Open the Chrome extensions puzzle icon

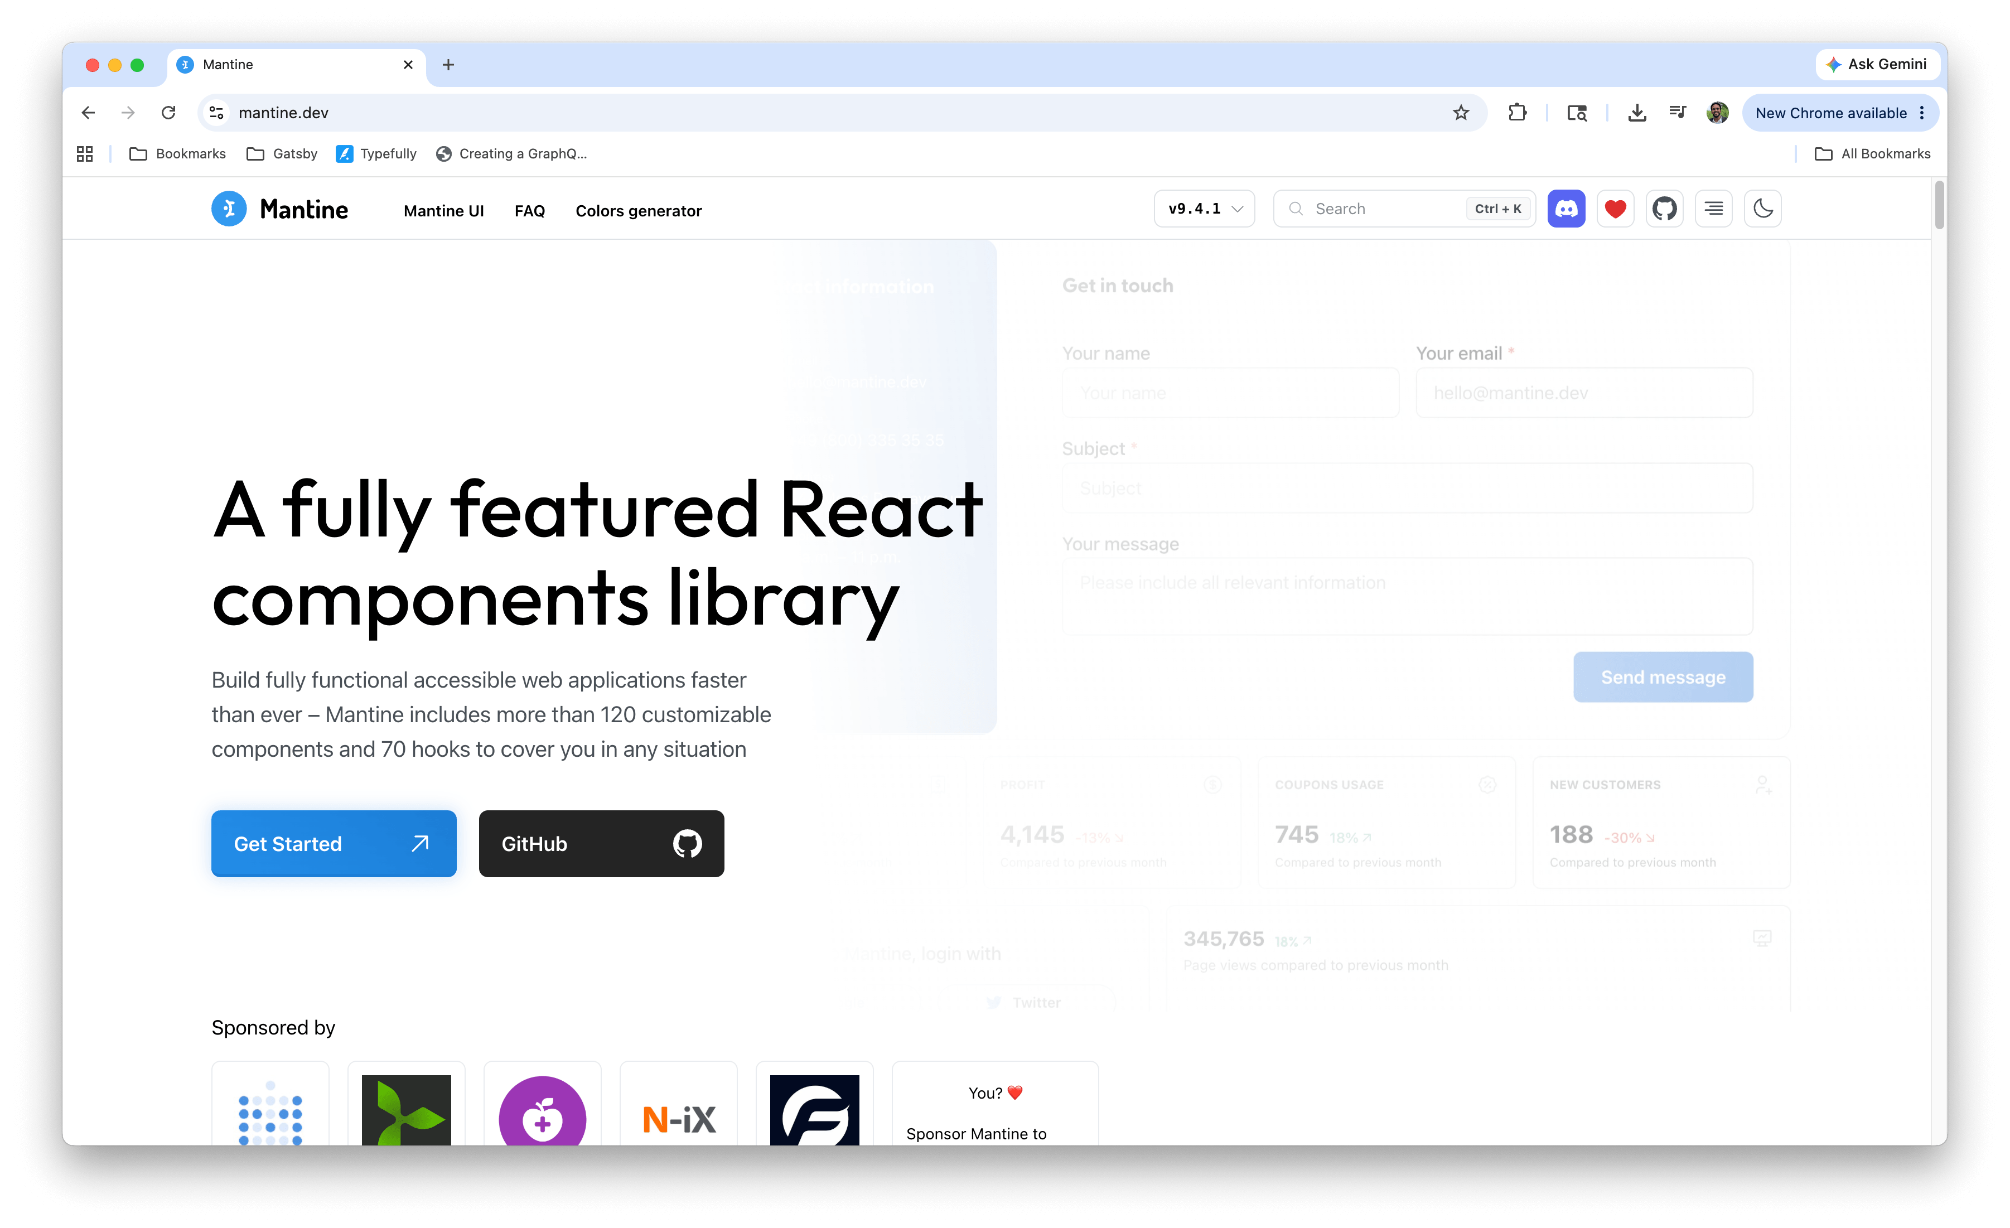1518,113
